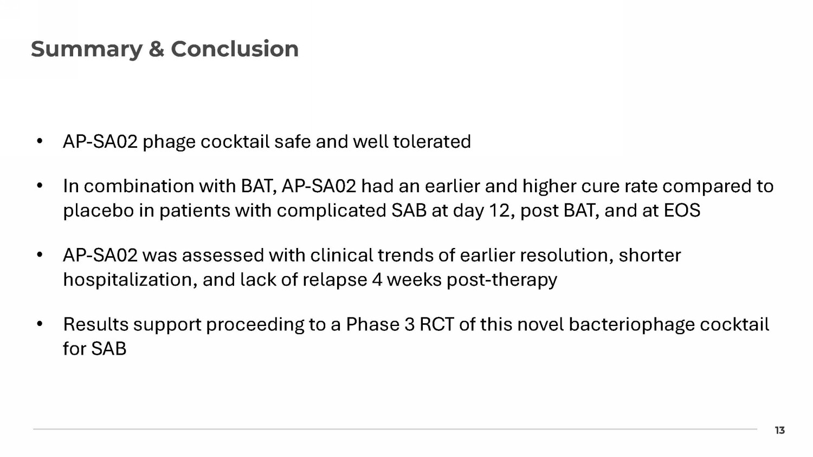This screenshot has height=457, width=813.
Task: Click the bullet dot before "In combination with BAT"
Action: (x=40, y=186)
